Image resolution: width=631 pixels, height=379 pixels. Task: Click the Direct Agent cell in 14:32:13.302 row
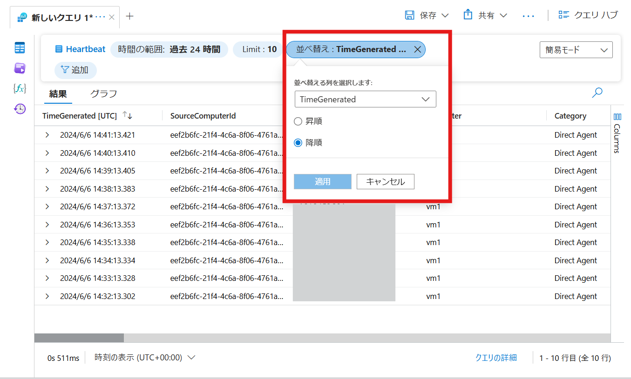click(x=576, y=296)
